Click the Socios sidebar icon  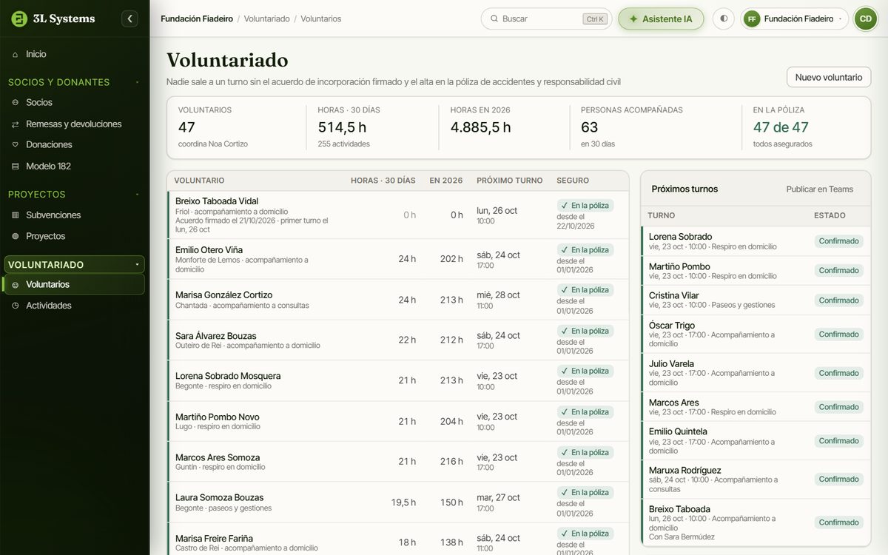(16, 102)
